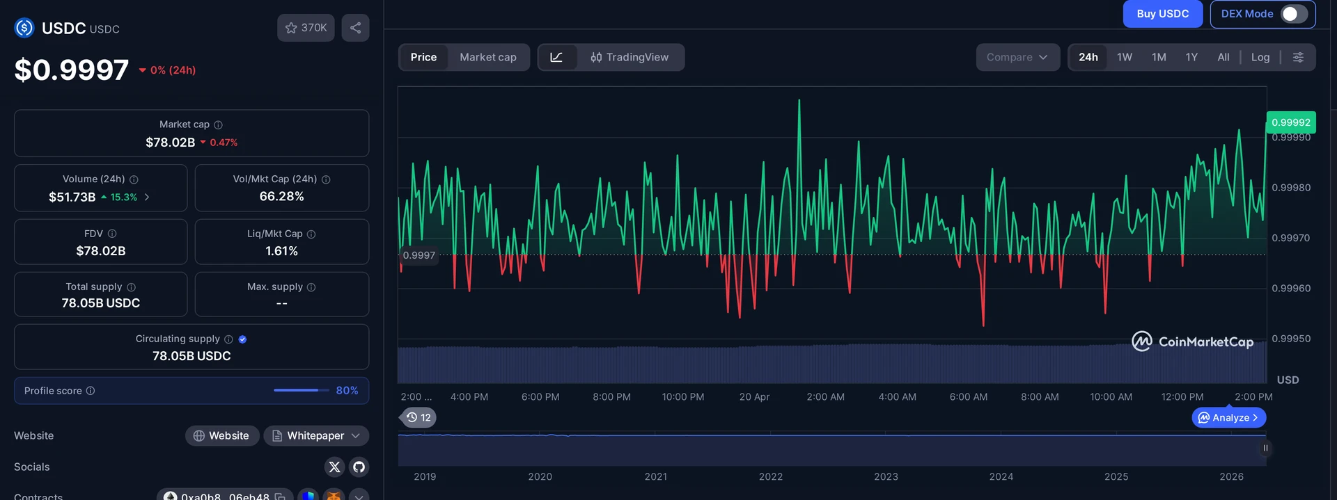
Task: Open Volume (24h) details arrow
Action: [x=147, y=197]
